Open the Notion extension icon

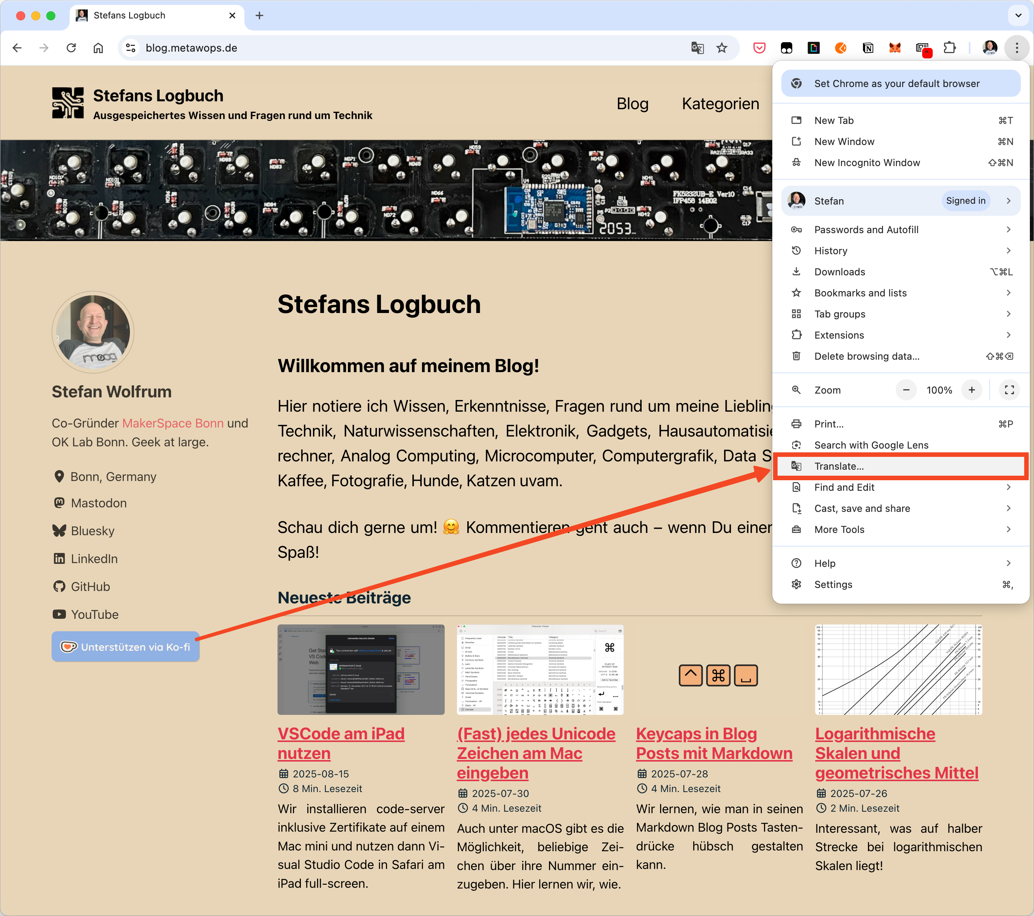(868, 47)
